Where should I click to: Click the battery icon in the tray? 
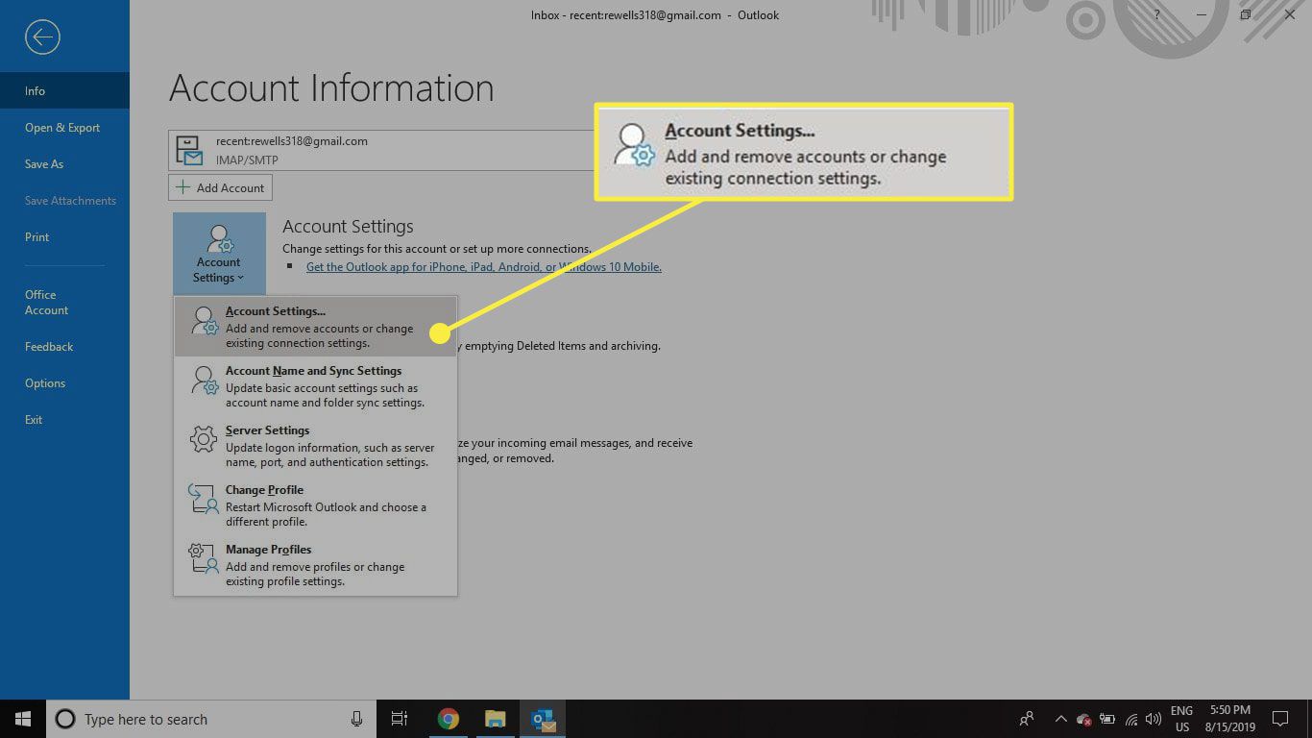1107,719
